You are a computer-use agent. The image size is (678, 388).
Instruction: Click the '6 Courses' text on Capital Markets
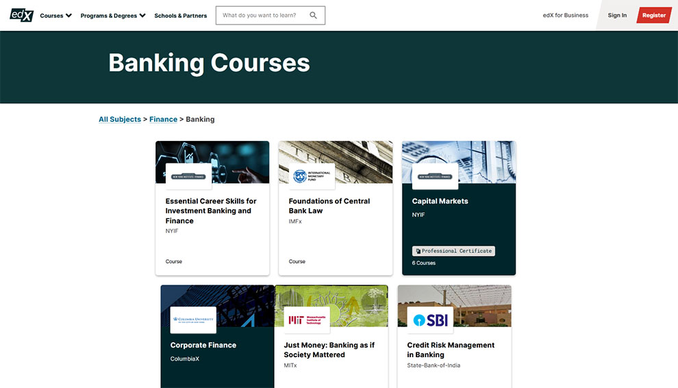[x=424, y=263]
